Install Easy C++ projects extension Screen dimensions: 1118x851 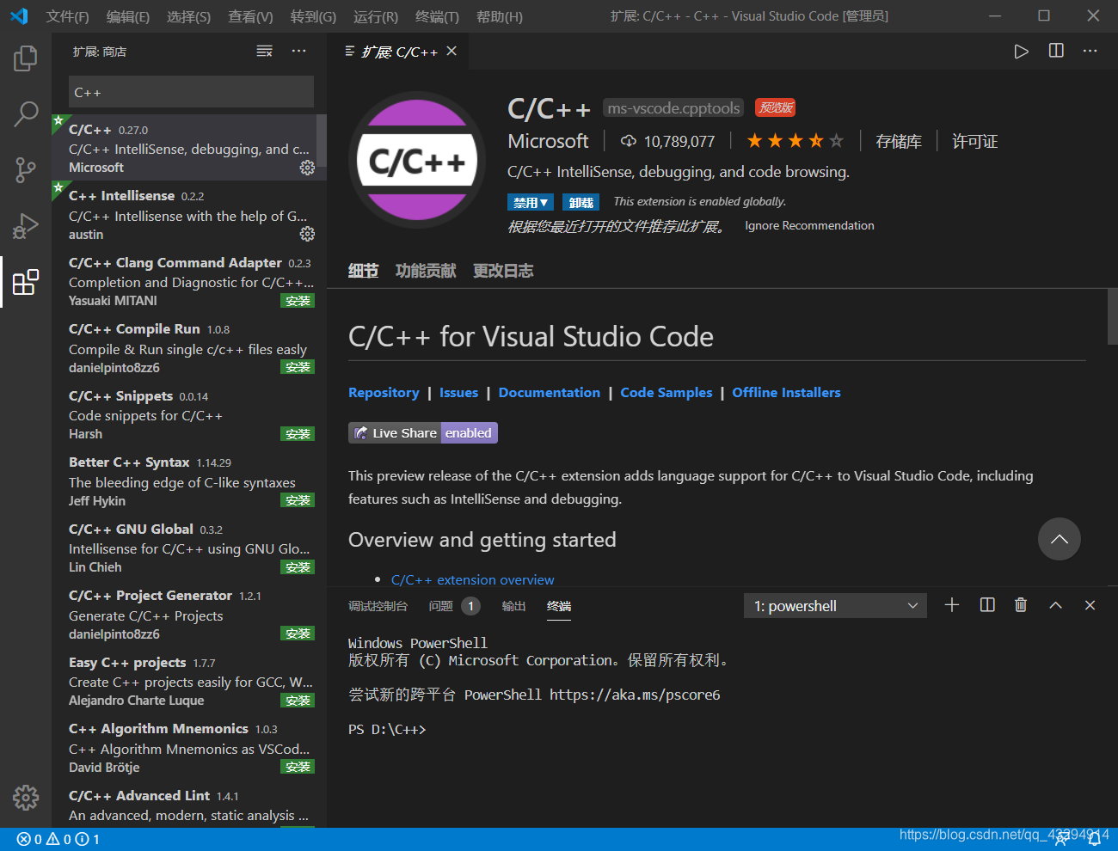[298, 701]
